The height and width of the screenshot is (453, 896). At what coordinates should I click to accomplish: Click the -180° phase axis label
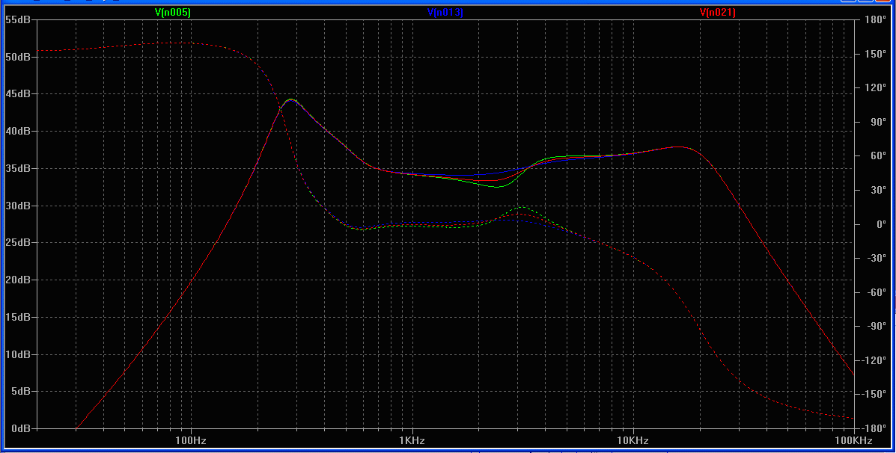pyautogui.click(x=874, y=428)
